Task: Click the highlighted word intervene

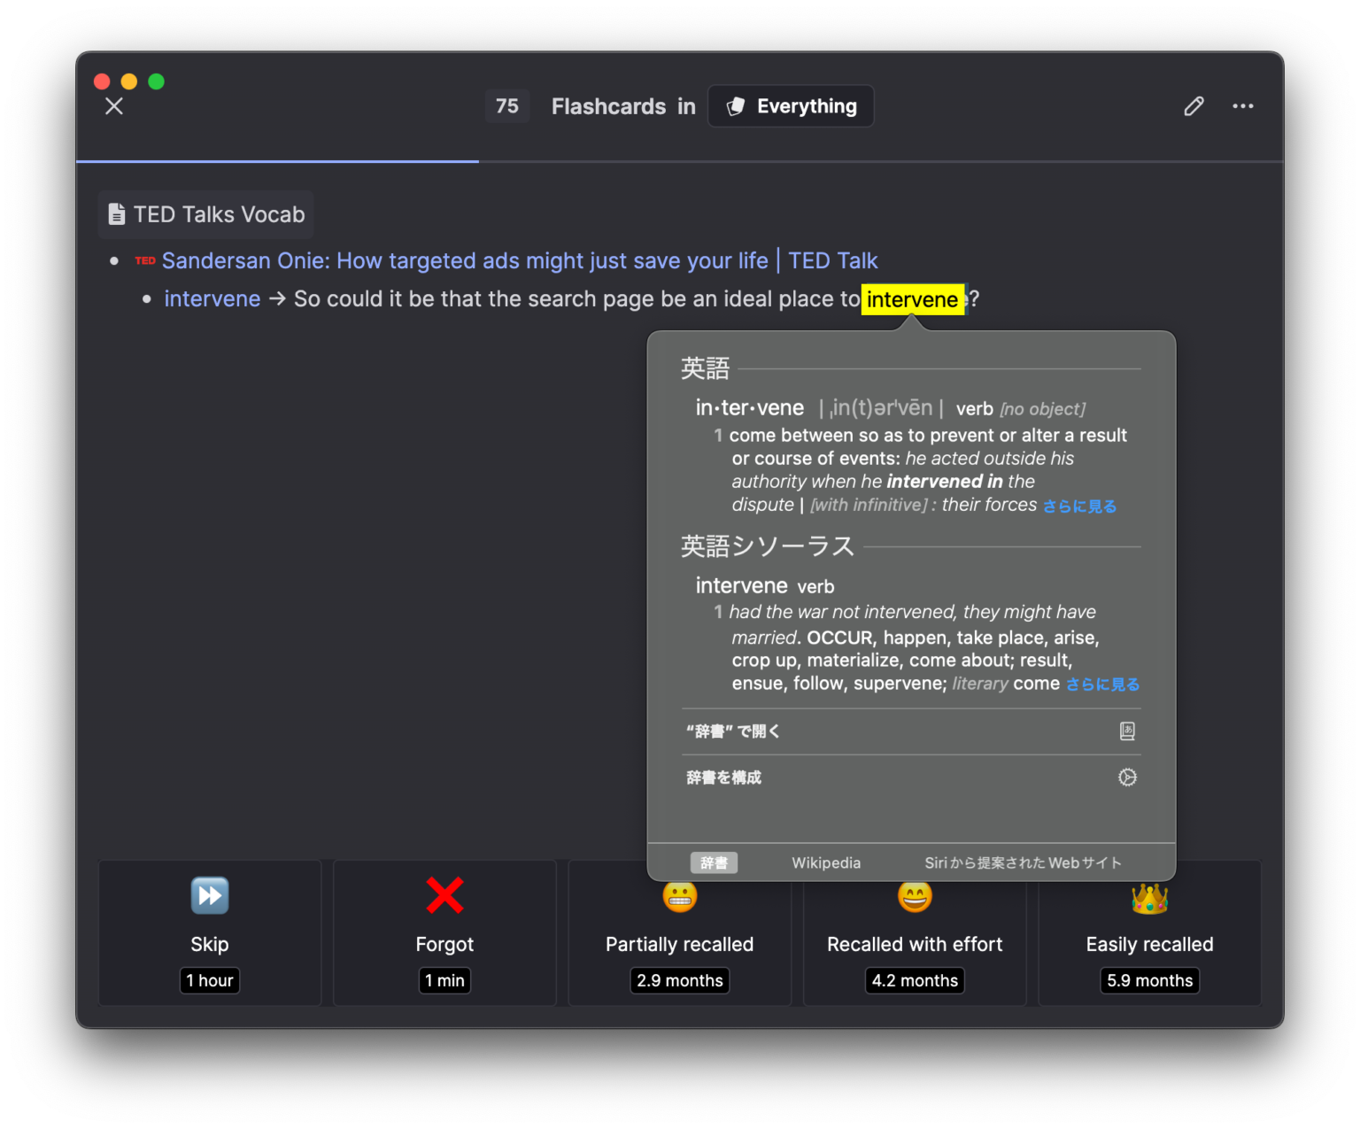Action: tap(913, 299)
